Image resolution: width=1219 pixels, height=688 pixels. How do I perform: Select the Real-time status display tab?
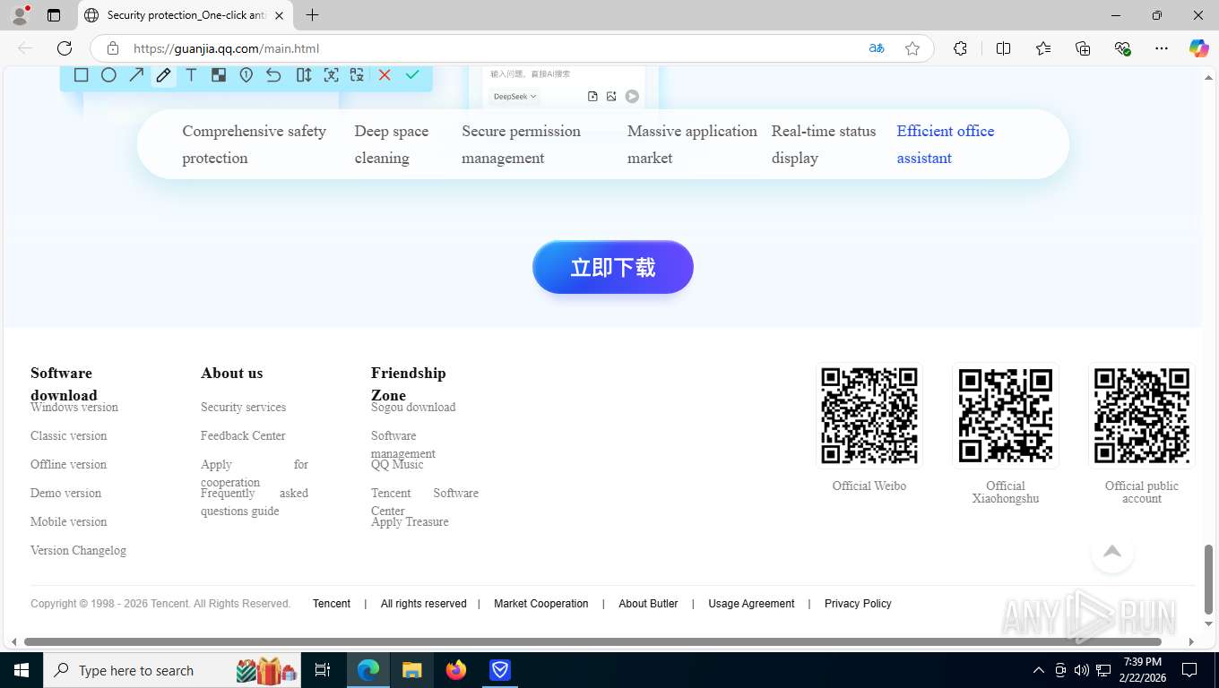(824, 144)
